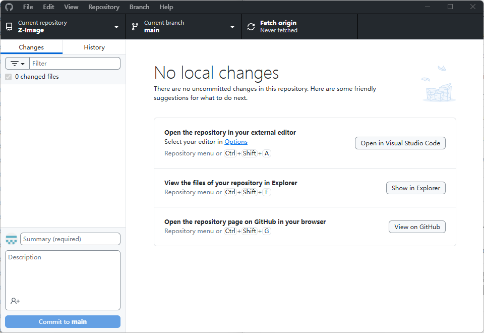Toggle the 0 changed files checkbox
The width and height of the screenshot is (484, 333).
click(x=9, y=77)
